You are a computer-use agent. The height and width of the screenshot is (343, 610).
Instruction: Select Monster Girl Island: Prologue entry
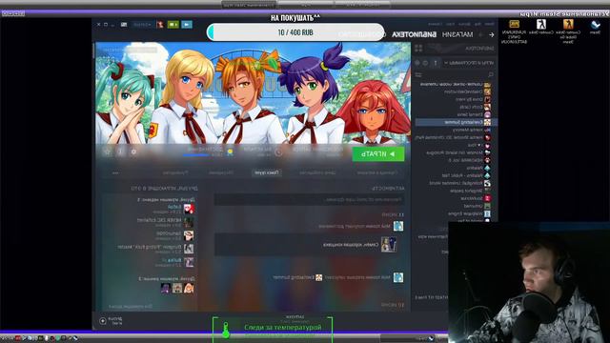[455, 152]
